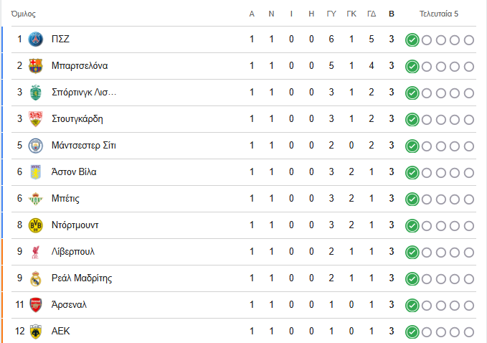
Task: Click the ΓΔ goal difference header
Action: pos(372,14)
